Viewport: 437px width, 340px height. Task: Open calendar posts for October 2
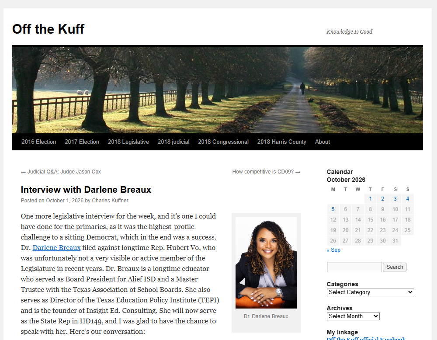(383, 199)
